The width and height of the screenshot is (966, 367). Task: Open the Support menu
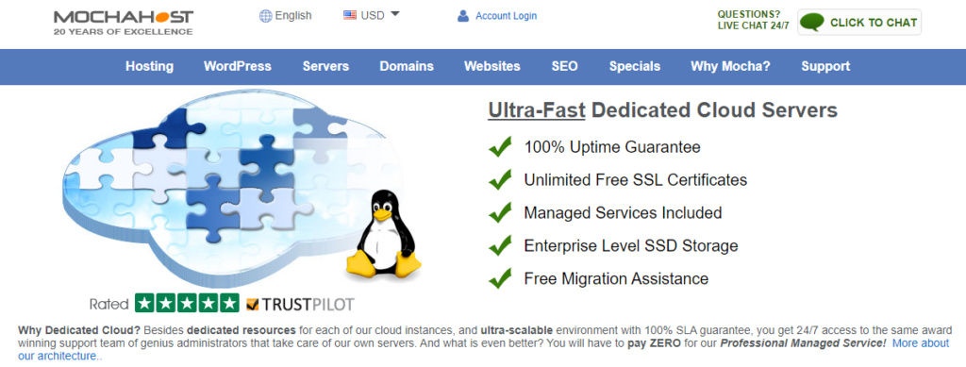[825, 66]
